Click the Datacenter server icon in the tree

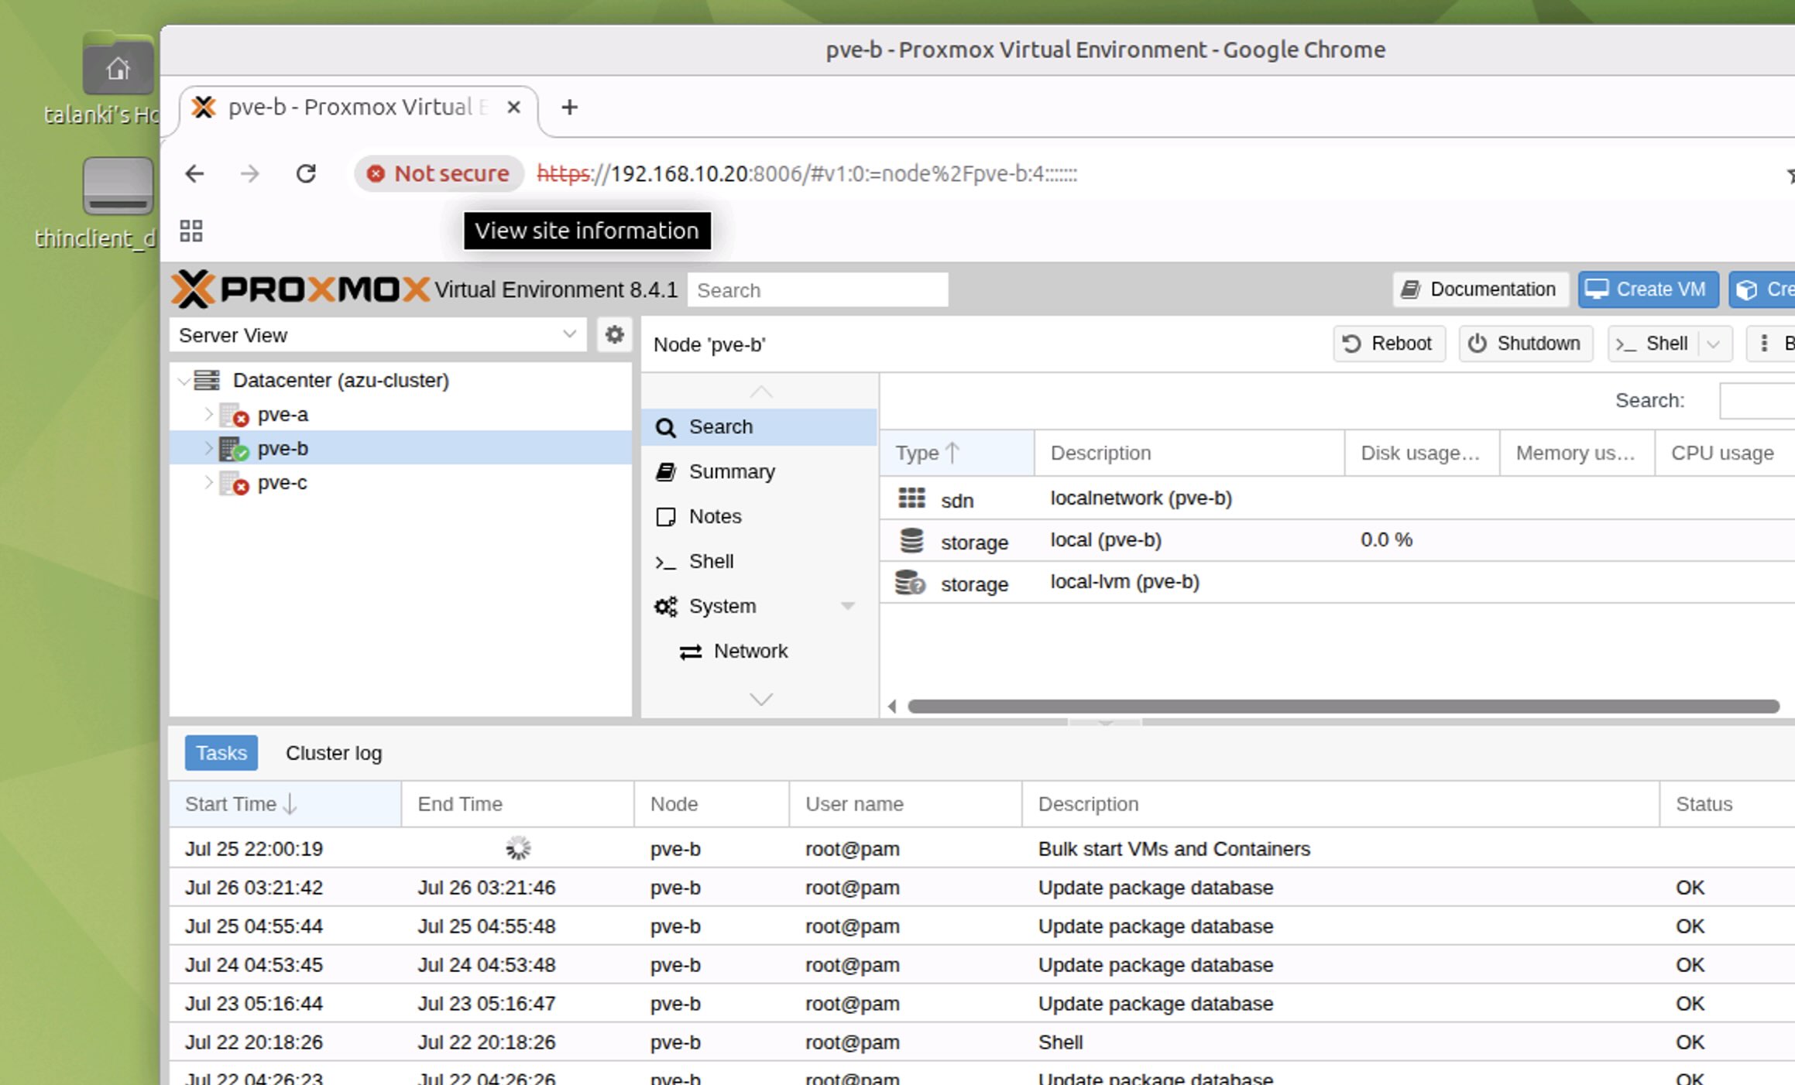[x=207, y=380]
